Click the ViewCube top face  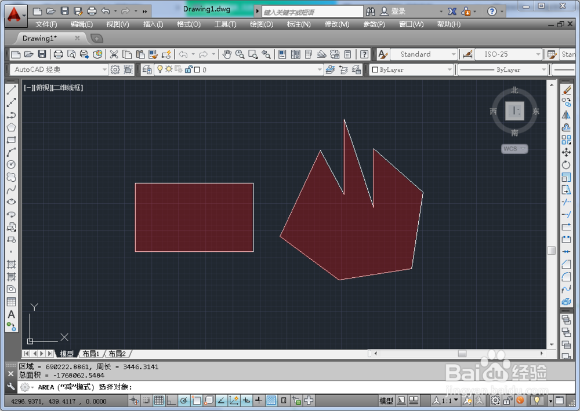(x=514, y=111)
